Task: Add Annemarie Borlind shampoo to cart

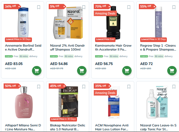Action: 37,71
